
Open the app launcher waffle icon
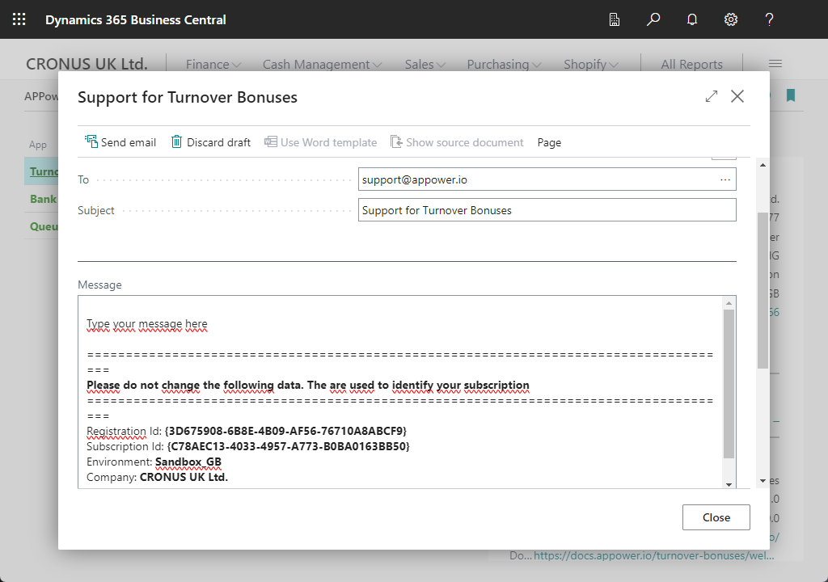(19, 19)
